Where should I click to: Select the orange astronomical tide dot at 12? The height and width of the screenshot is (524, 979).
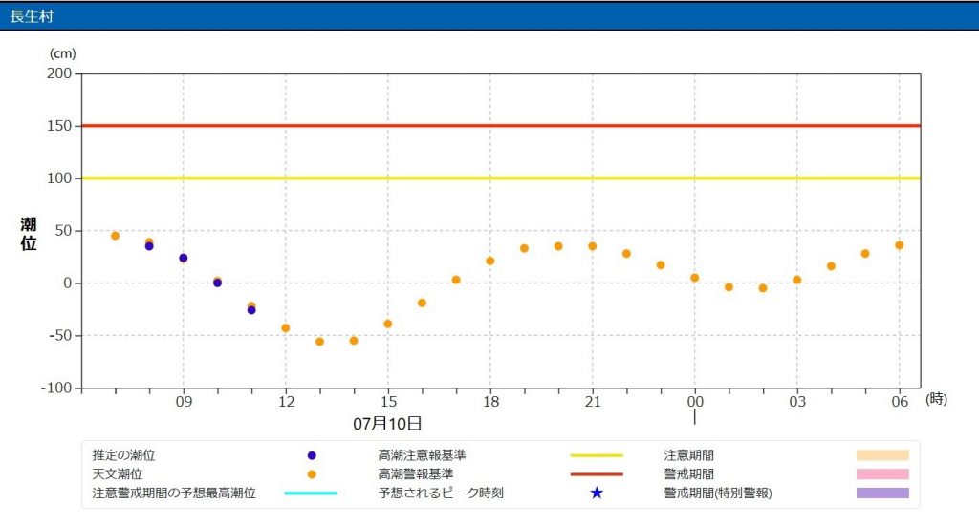point(285,328)
